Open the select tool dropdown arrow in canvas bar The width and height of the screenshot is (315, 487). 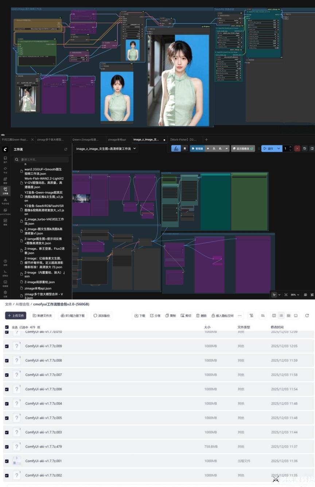tap(279, 295)
